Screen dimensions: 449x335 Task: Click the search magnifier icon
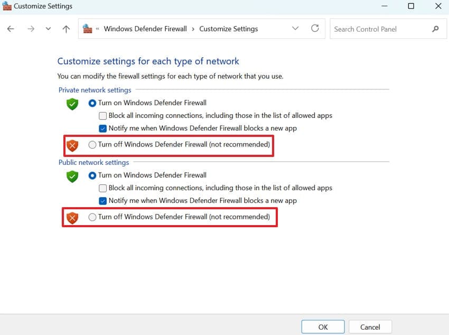tap(435, 29)
